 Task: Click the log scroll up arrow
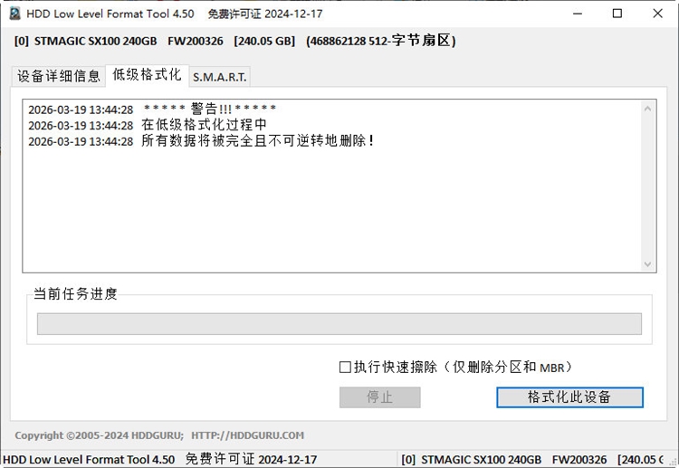[647, 109]
